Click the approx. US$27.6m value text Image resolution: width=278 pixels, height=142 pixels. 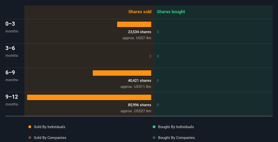(136, 111)
